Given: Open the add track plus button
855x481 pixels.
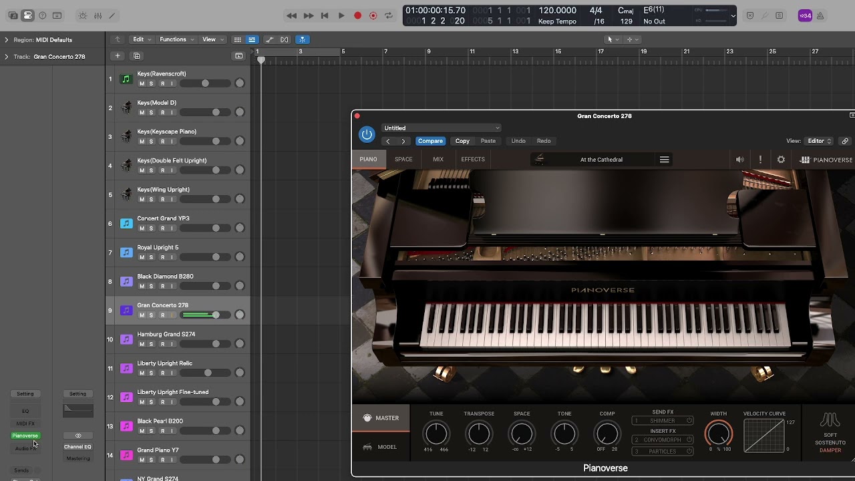Looking at the screenshot, I should [118, 56].
